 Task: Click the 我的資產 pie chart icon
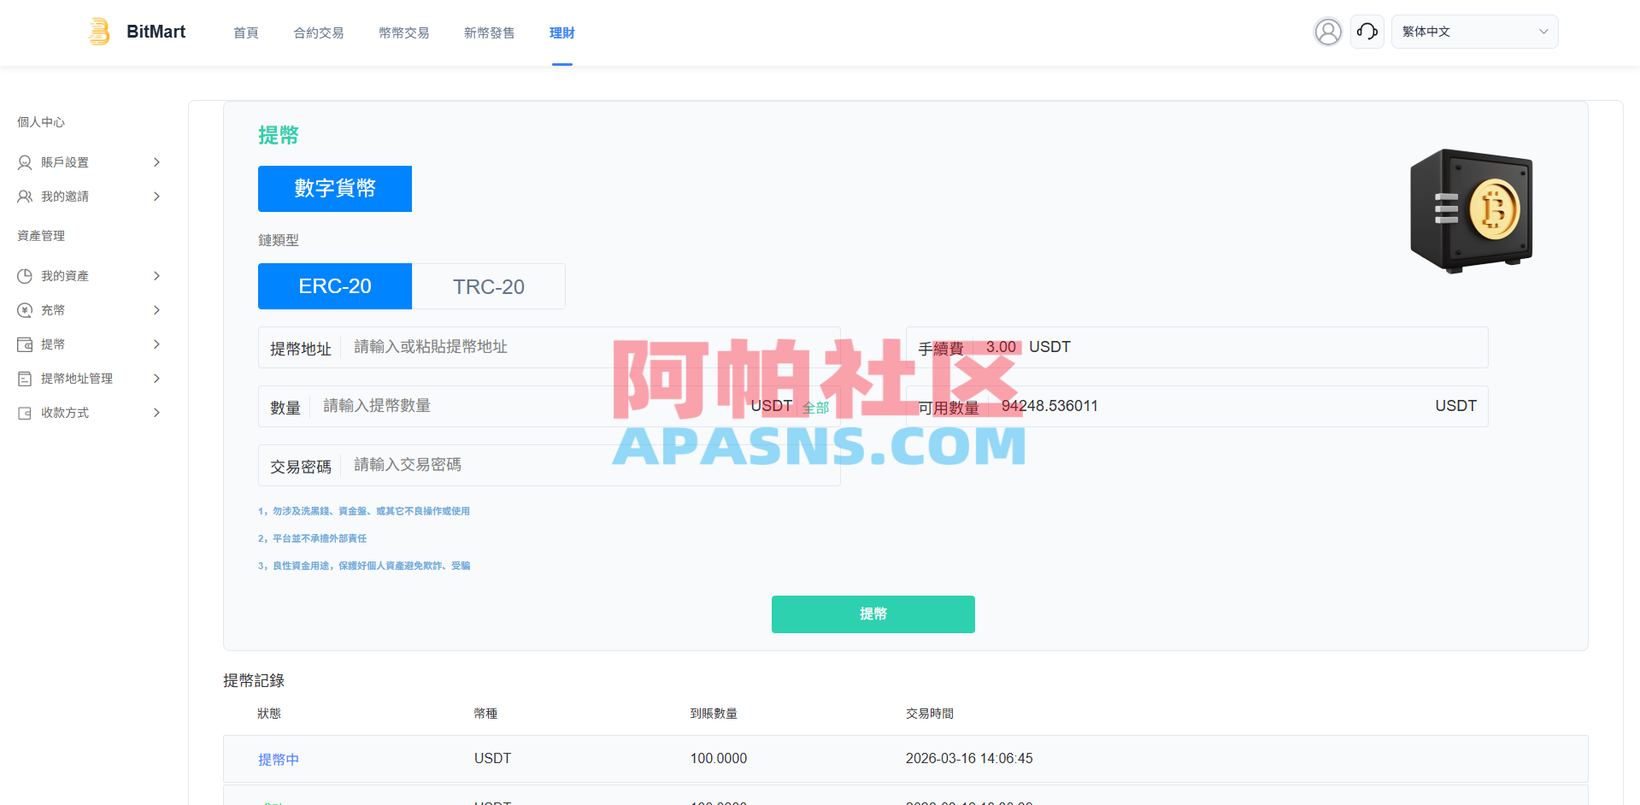point(25,276)
